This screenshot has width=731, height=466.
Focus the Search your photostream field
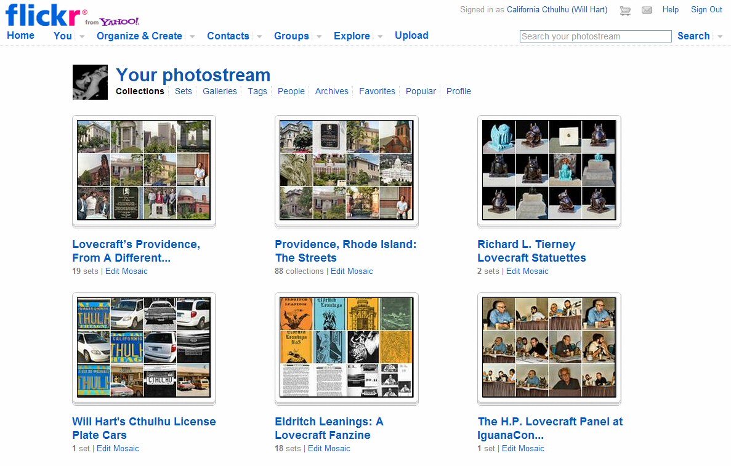[595, 36]
